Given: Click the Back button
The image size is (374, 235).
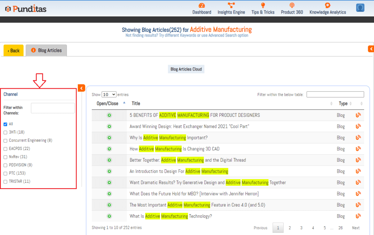Looking at the screenshot, I should 14,50.
